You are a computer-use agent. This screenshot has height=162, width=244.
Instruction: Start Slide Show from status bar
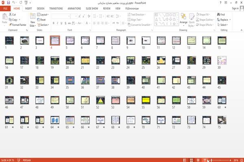pyautogui.click(x=205, y=160)
